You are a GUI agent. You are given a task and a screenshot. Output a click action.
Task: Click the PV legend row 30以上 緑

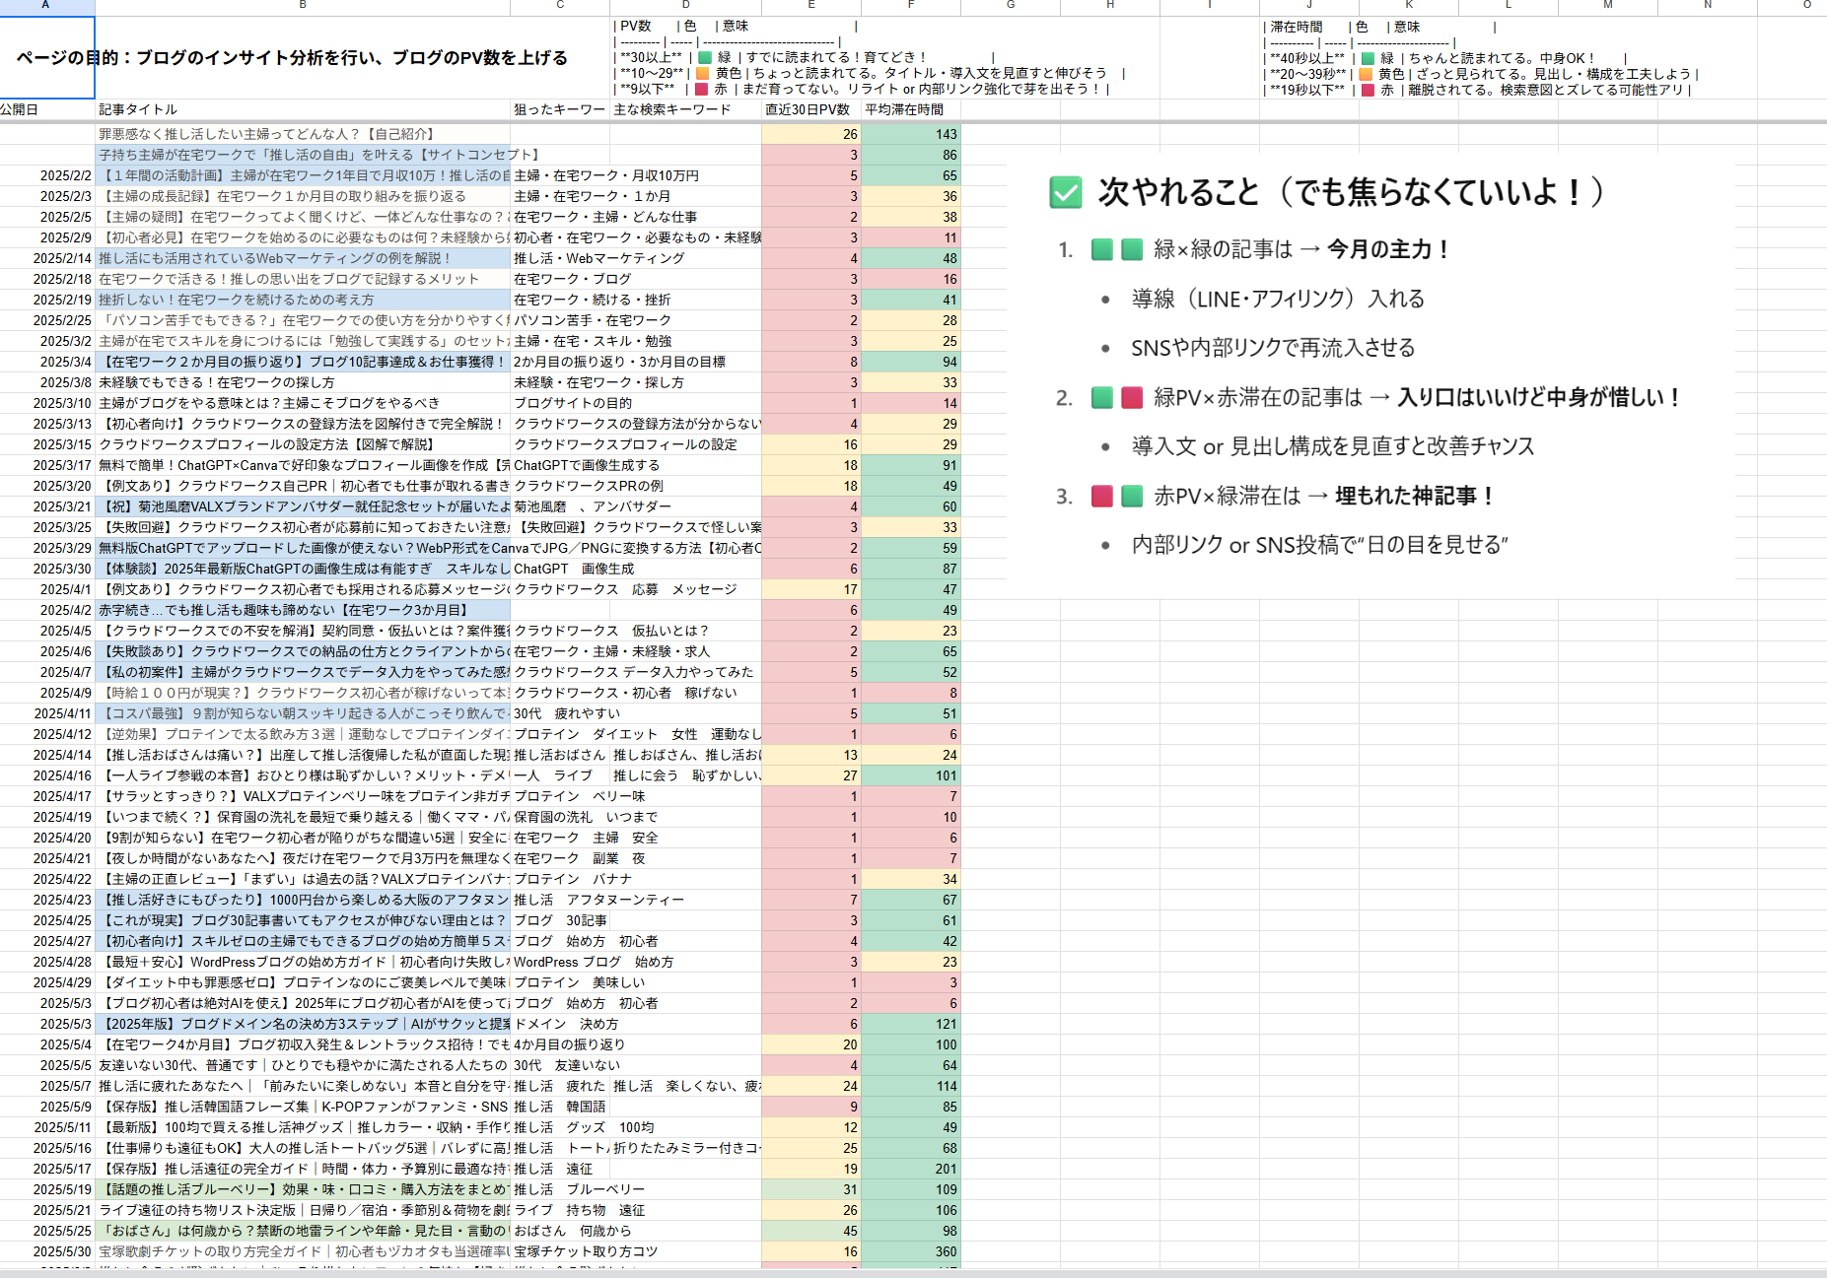click(804, 57)
